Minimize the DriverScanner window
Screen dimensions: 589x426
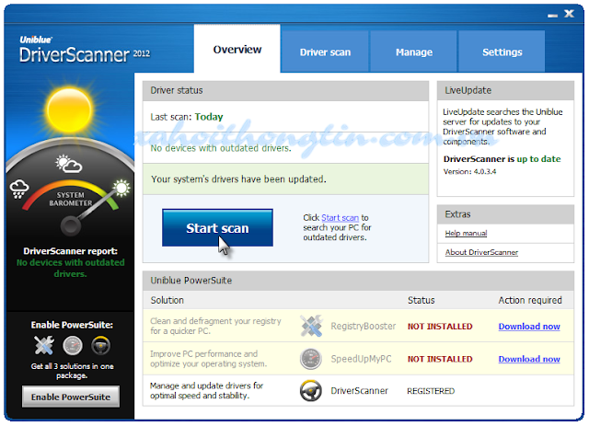(x=552, y=15)
